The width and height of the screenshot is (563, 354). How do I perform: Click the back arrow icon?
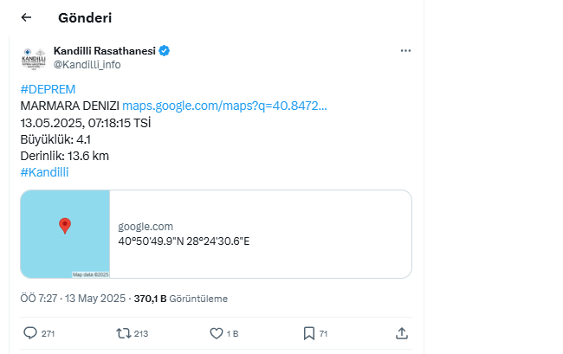[x=26, y=17]
